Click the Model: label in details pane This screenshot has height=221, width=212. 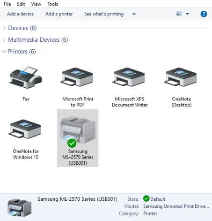coord(132,206)
